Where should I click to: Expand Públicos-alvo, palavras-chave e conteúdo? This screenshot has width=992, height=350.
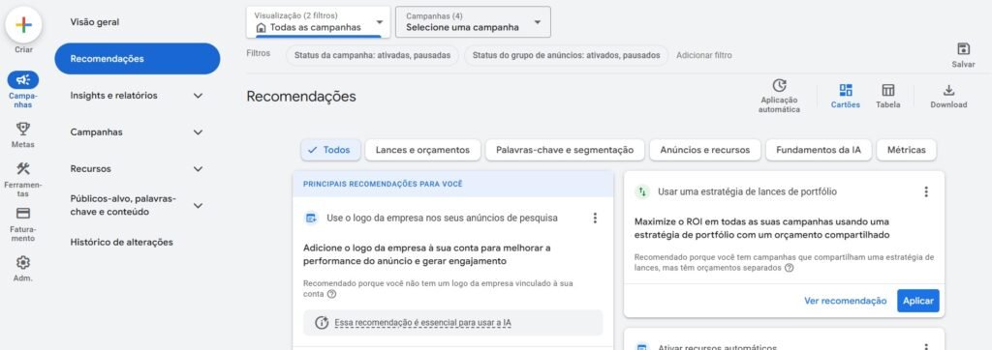click(198, 205)
